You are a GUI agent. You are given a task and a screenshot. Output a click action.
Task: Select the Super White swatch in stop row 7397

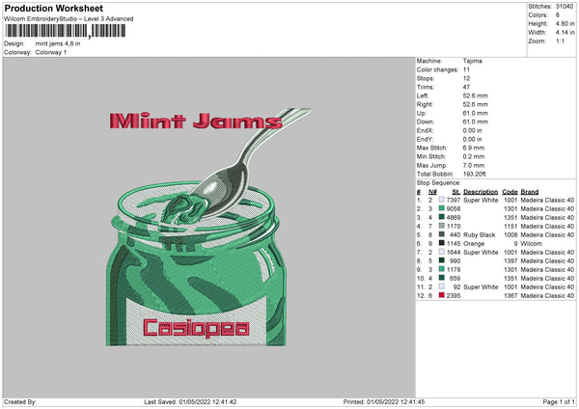point(442,200)
